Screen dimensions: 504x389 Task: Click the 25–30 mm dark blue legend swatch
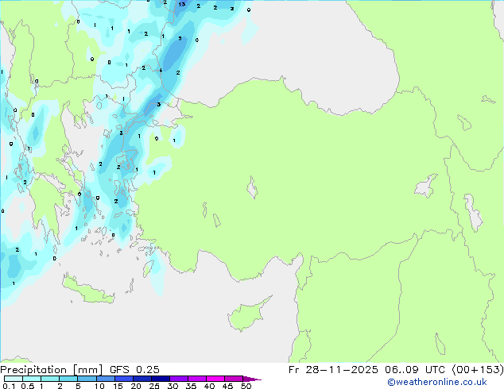161,379
